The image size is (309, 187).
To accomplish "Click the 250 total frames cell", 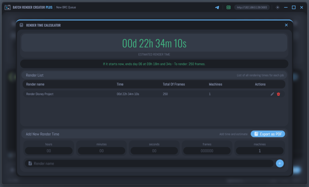I will tap(165, 94).
